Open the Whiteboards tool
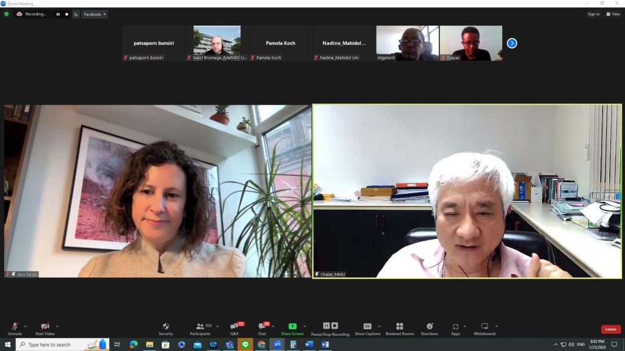 pyautogui.click(x=485, y=328)
